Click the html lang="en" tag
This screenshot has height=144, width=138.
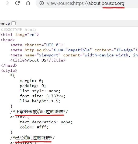point(20,35)
